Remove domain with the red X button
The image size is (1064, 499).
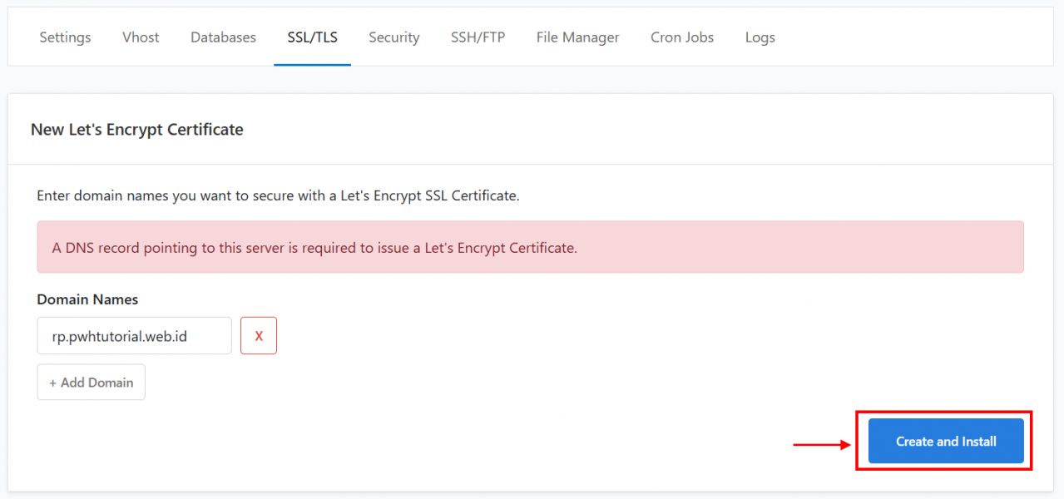point(259,335)
